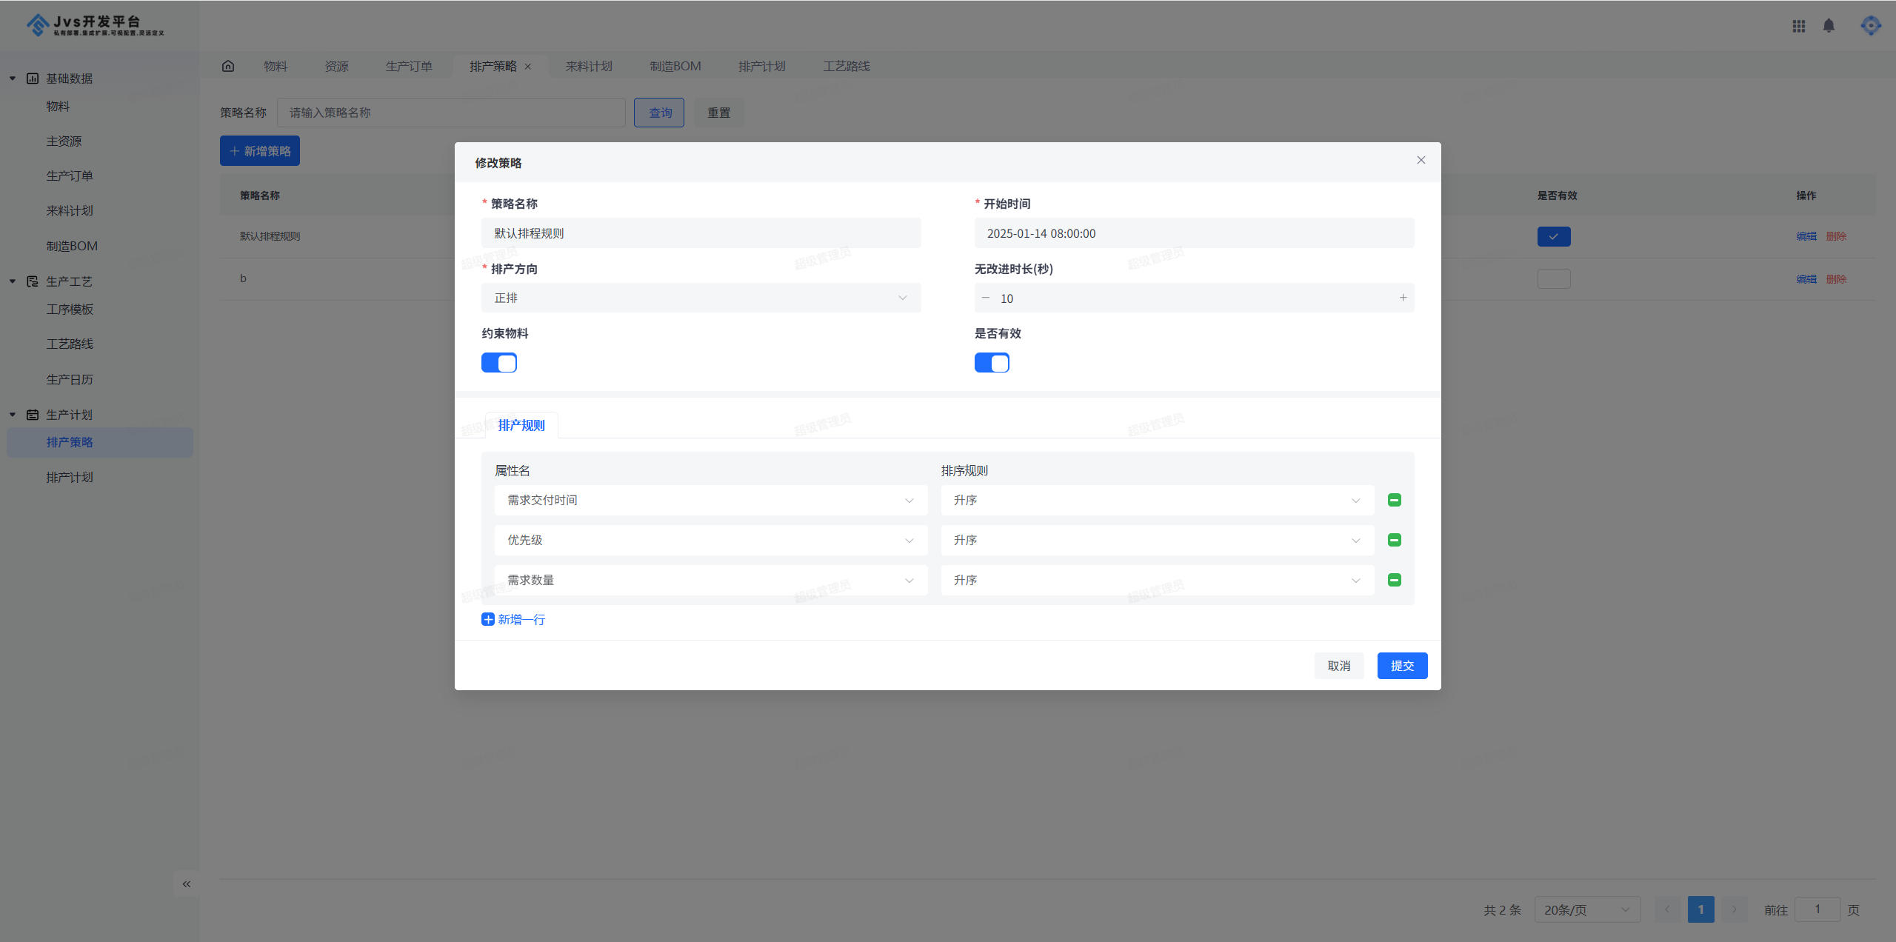Screen dimensions: 1896x942
Task: Delete the 需求数量 rule row
Action: [x=1394, y=580]
